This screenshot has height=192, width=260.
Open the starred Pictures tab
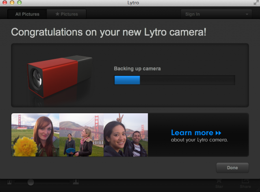tap(67, 14)
